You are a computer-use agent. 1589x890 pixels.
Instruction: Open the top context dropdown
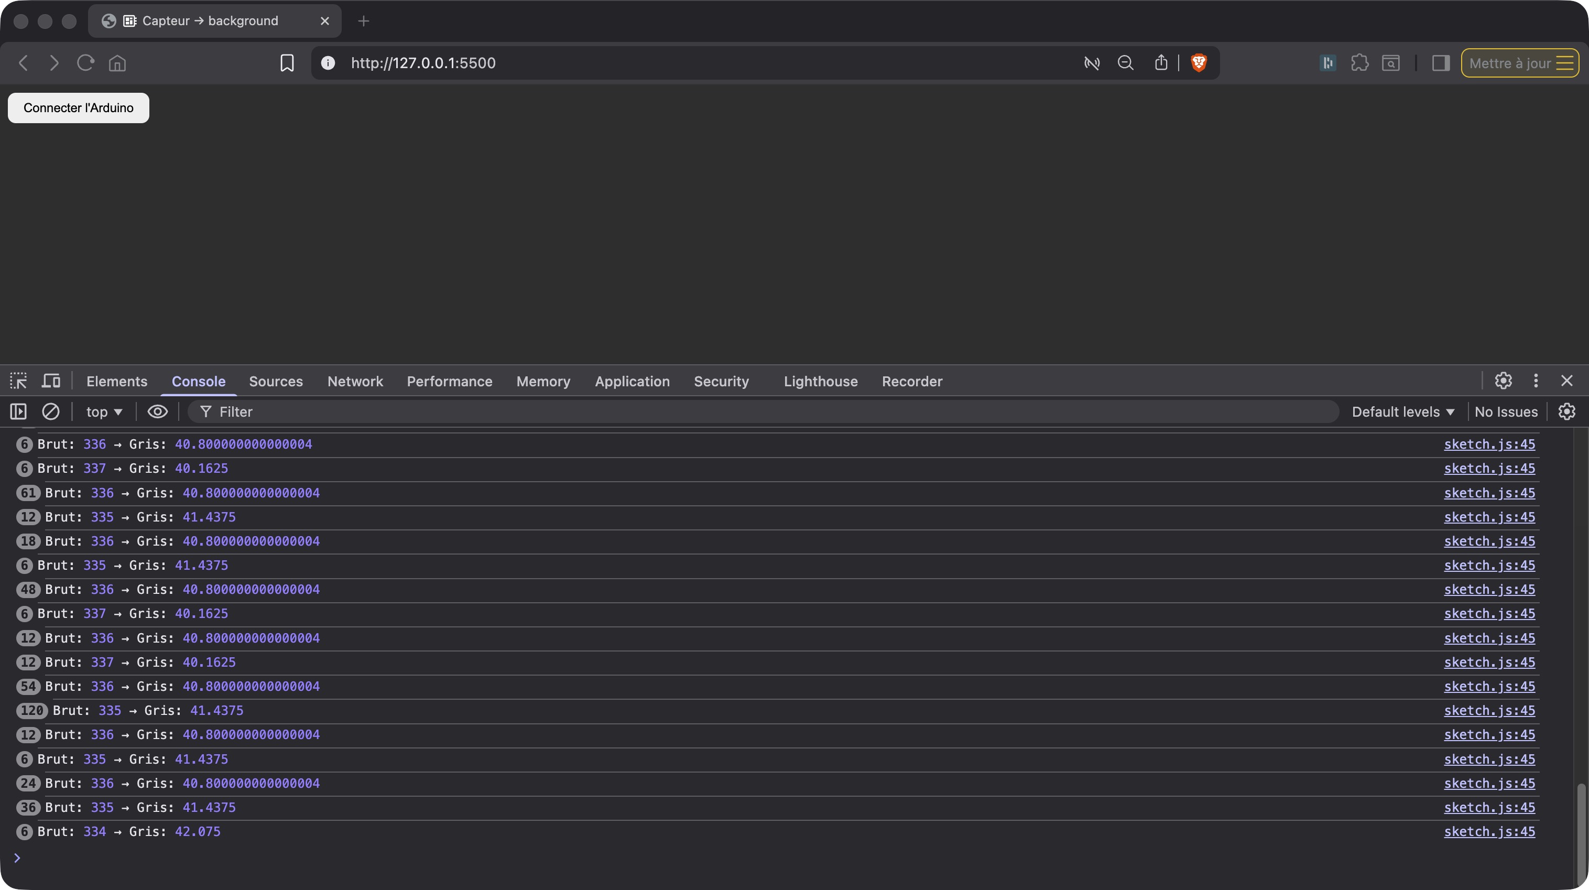pos(104,412)
